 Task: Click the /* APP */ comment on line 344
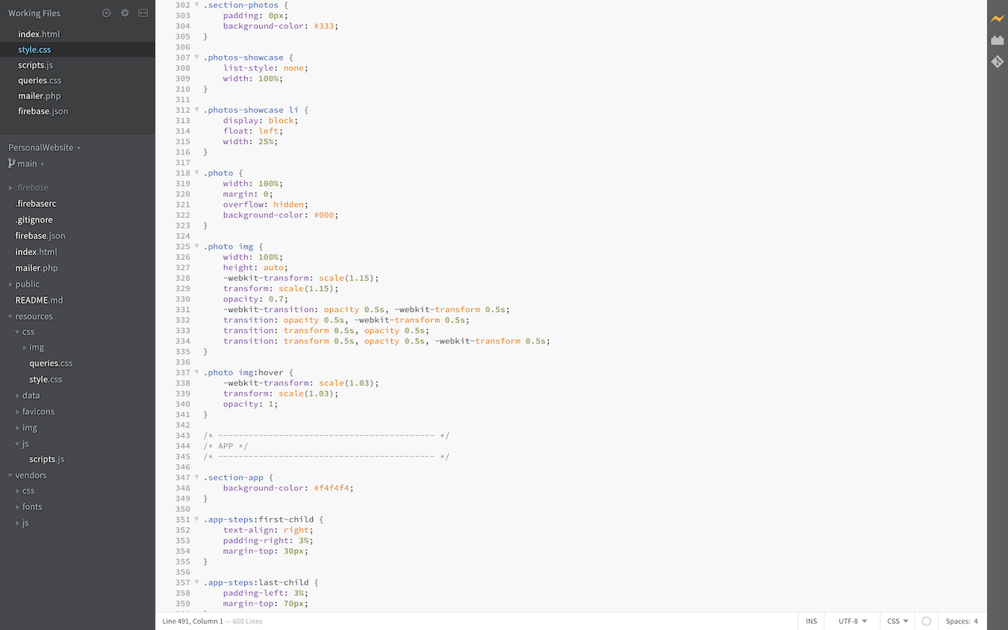225,446
